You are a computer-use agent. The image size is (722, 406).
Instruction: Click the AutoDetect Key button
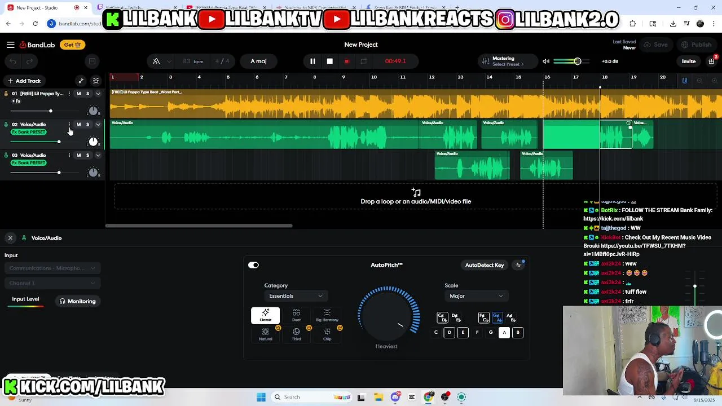(485, 265)
